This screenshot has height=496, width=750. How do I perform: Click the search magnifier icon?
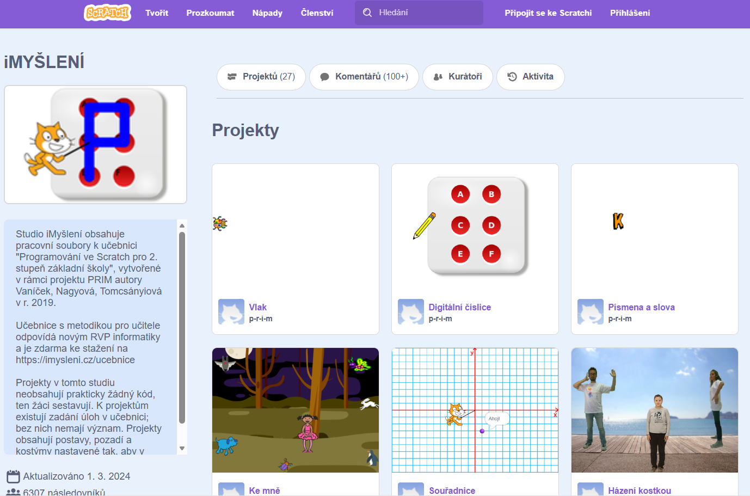click(367, 13)
